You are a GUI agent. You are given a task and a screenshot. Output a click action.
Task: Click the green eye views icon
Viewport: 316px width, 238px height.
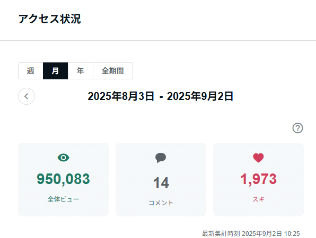pyautogui.click(x=63, y=158)
